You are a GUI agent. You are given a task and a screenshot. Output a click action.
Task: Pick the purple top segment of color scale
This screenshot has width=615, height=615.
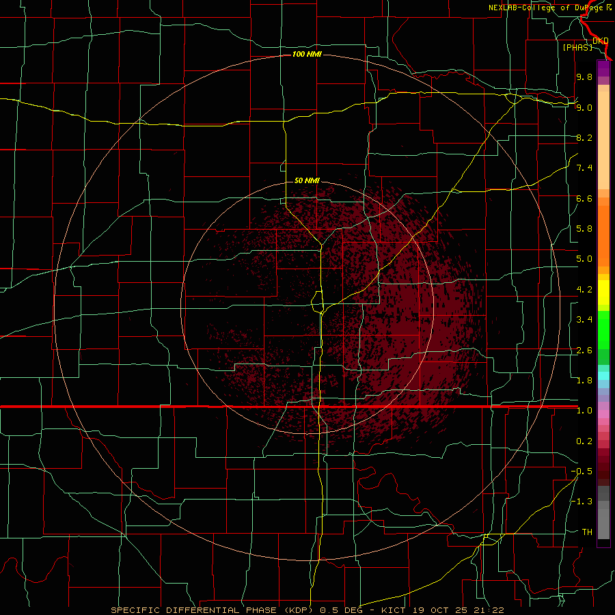(x=603, y=68)
